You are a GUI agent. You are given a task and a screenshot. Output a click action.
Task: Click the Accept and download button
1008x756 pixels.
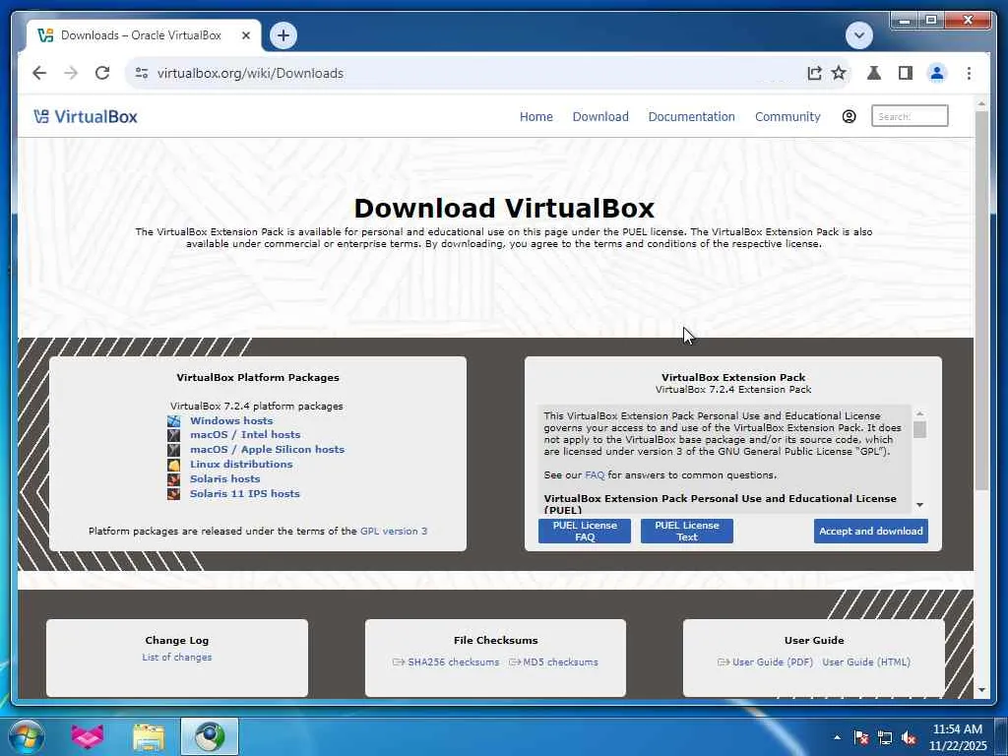870,531
